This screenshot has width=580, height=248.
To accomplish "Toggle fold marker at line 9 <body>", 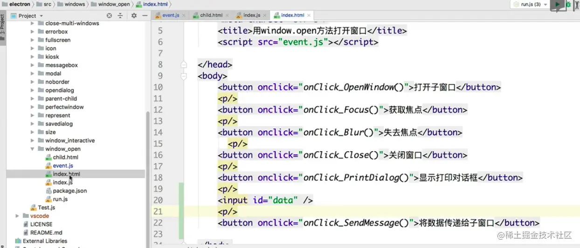I will pyautogui.click(x=184, y=76).
